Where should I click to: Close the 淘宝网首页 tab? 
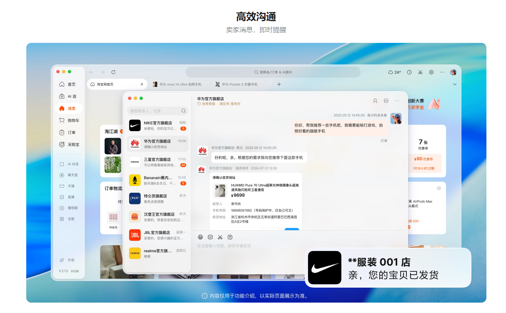(x=142, y=84)
